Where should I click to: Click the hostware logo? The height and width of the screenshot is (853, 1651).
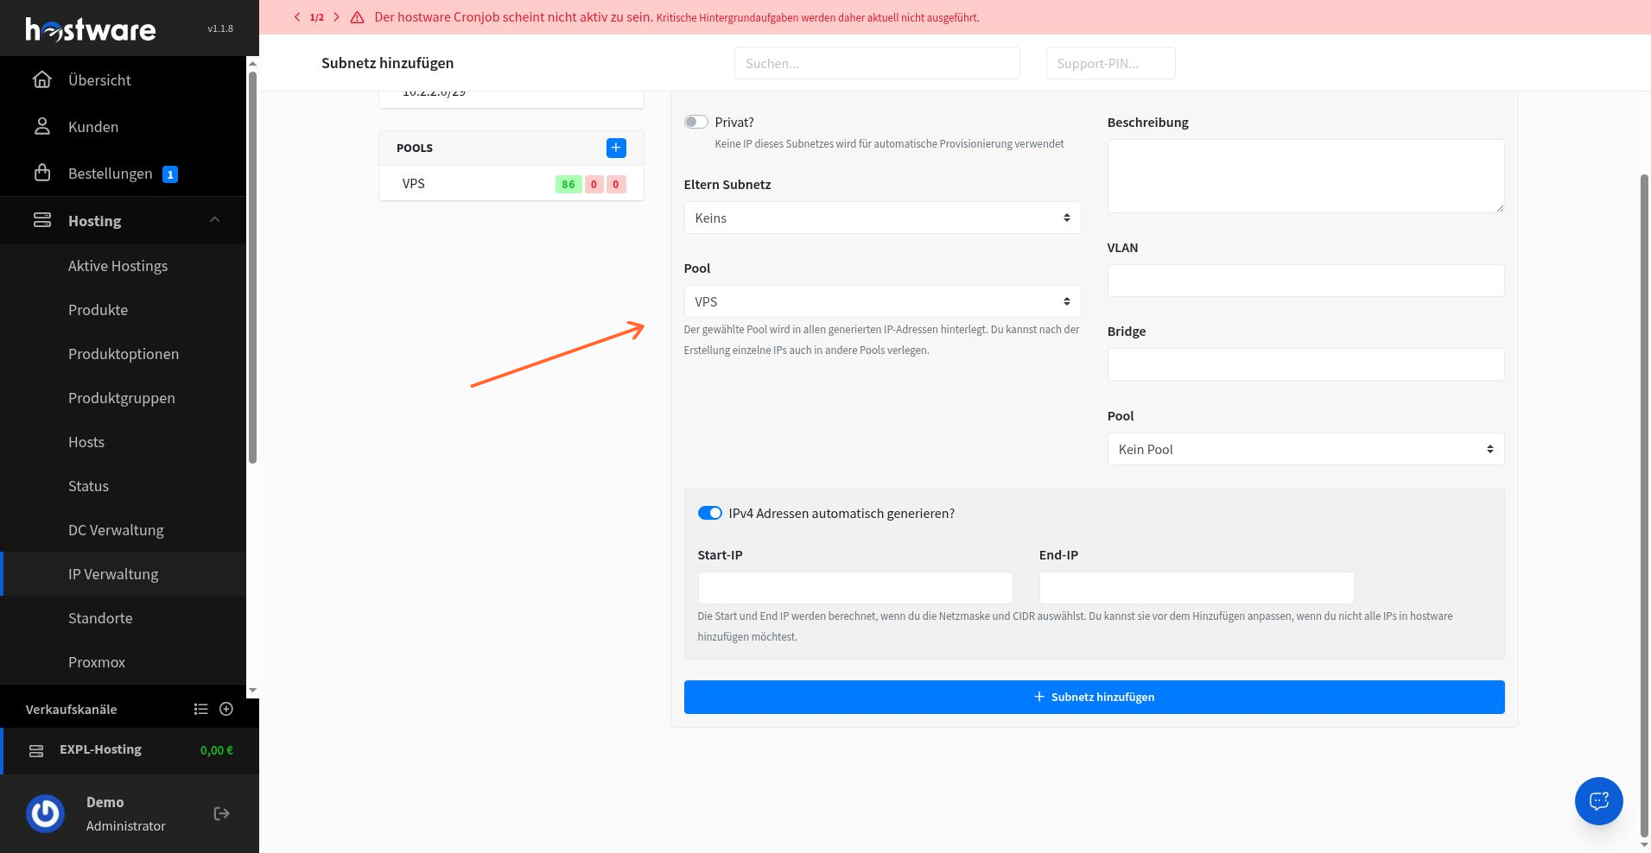point(91,29)
